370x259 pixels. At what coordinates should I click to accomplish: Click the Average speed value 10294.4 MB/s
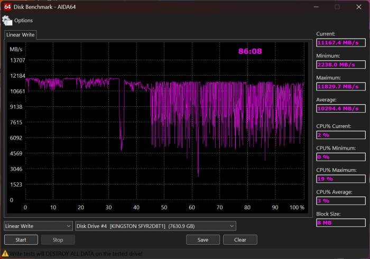pos(340,108)
